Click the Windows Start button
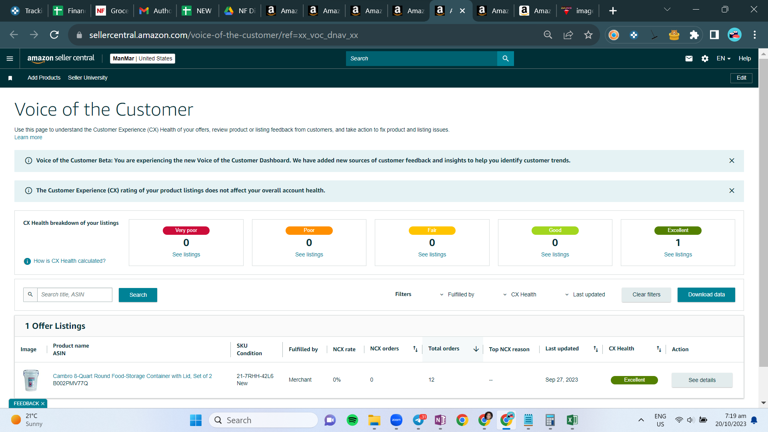The height and width of the screenshot is (432, 768). tap(196, 420)
